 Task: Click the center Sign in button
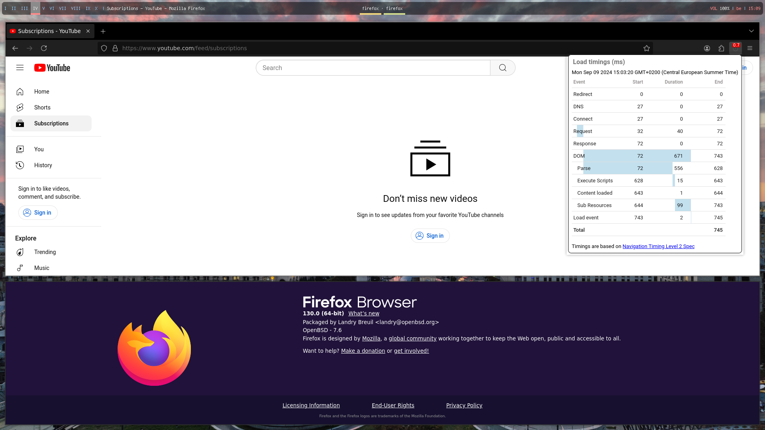(x=430, y=236)
